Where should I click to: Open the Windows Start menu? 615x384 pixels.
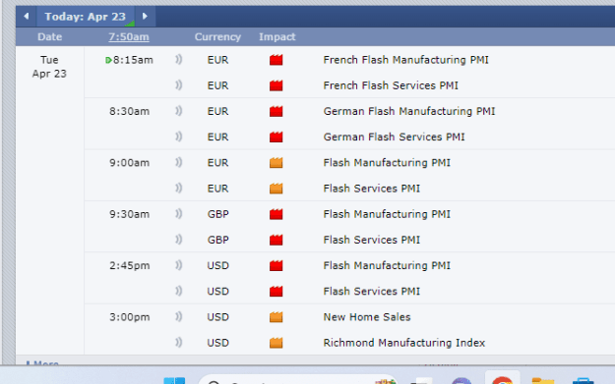pyautogui.click(x=174, y=380)
